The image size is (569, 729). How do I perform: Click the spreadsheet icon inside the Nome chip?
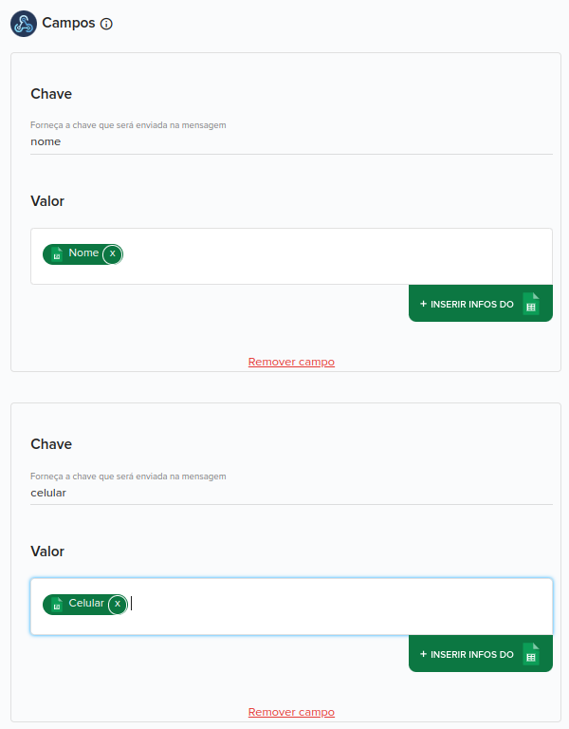(x=57, y=254)
